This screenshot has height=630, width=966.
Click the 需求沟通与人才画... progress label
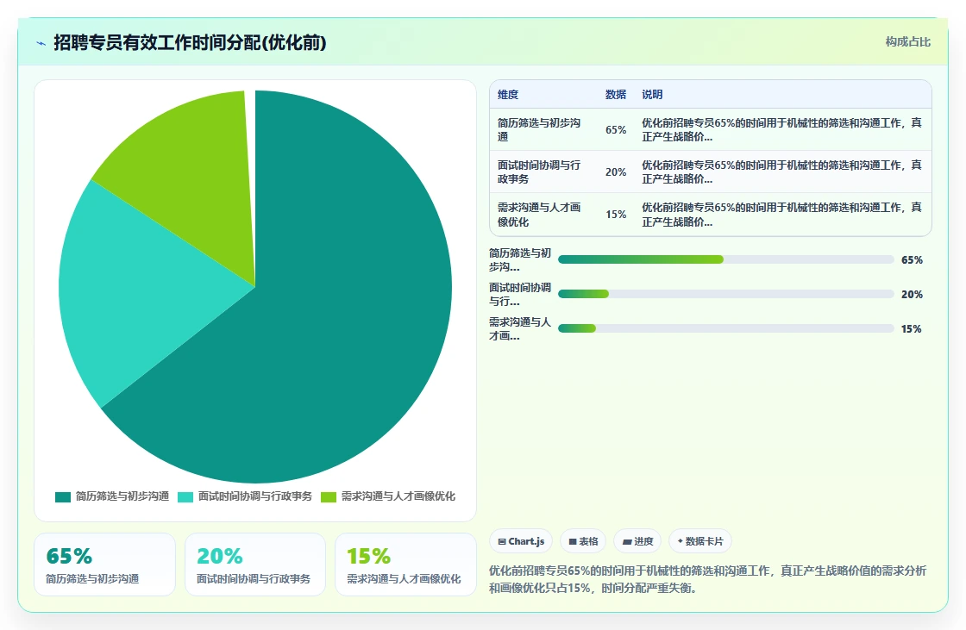(x=520, y=329)
